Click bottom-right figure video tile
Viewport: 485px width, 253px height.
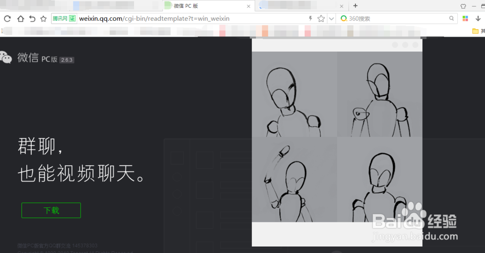click(x=380, y=179)
